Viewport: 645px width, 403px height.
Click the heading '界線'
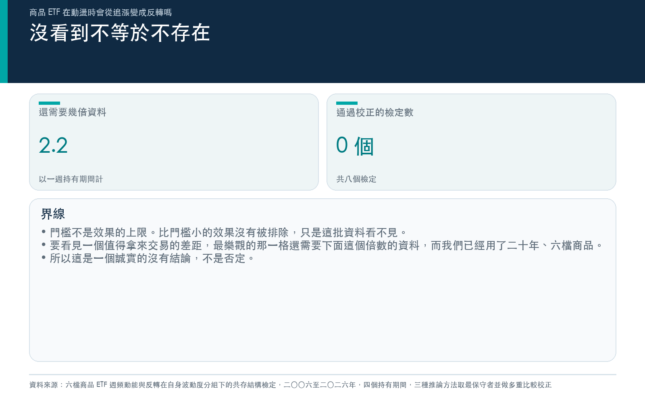pyautogui.click(x=53, y=214)
